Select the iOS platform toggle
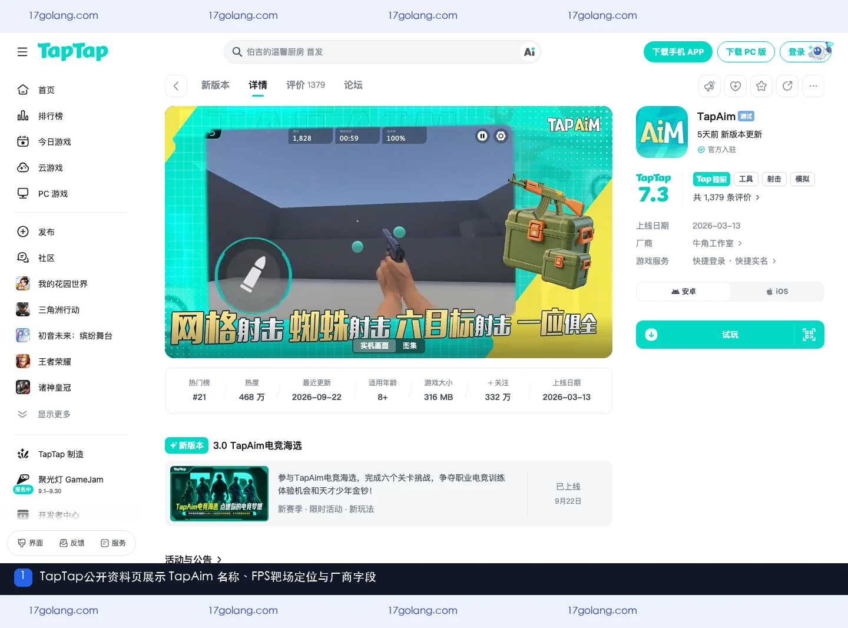The width and height of the screenshot is (848, 628). click(x=777, y=292)
